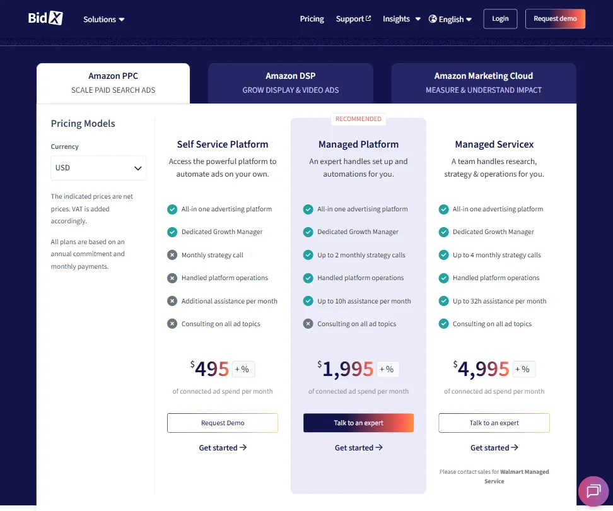Click check icon beside Managed Servicex Consulting on all ad topics
Image resolution: width=613 pixels, height=511 pixels.
(x=443, y=324)
